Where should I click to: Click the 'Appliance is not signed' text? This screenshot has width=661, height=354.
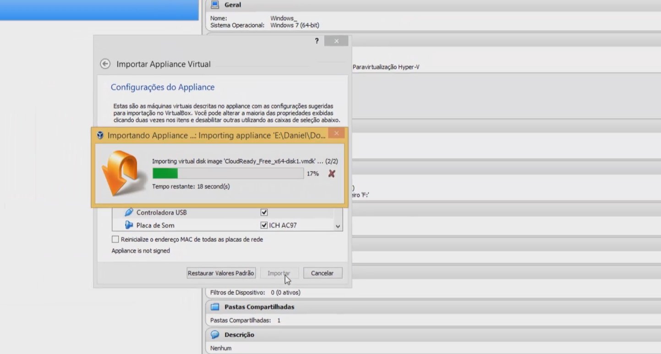pos(141,251)
